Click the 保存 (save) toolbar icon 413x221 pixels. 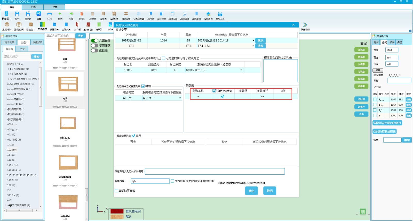[x=17, y=14]
